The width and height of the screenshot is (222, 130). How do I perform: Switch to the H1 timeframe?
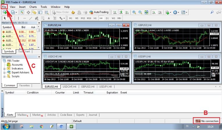[95, 18]
